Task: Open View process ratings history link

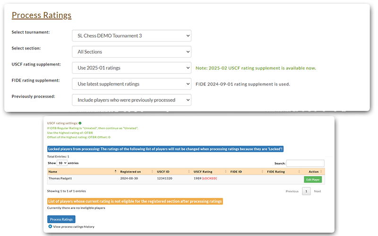Action: (x=74, y=227)
